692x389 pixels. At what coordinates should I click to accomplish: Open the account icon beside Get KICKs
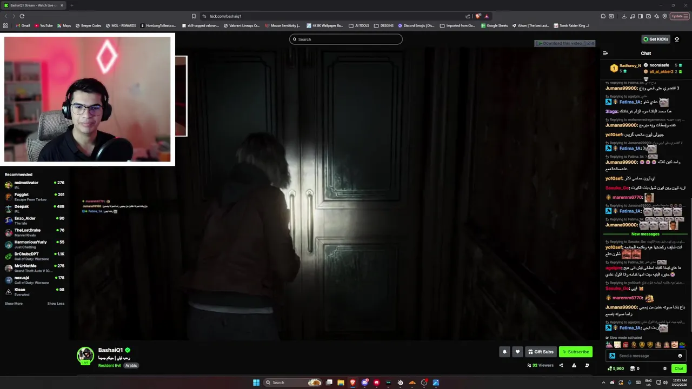[x=676, y=39]
